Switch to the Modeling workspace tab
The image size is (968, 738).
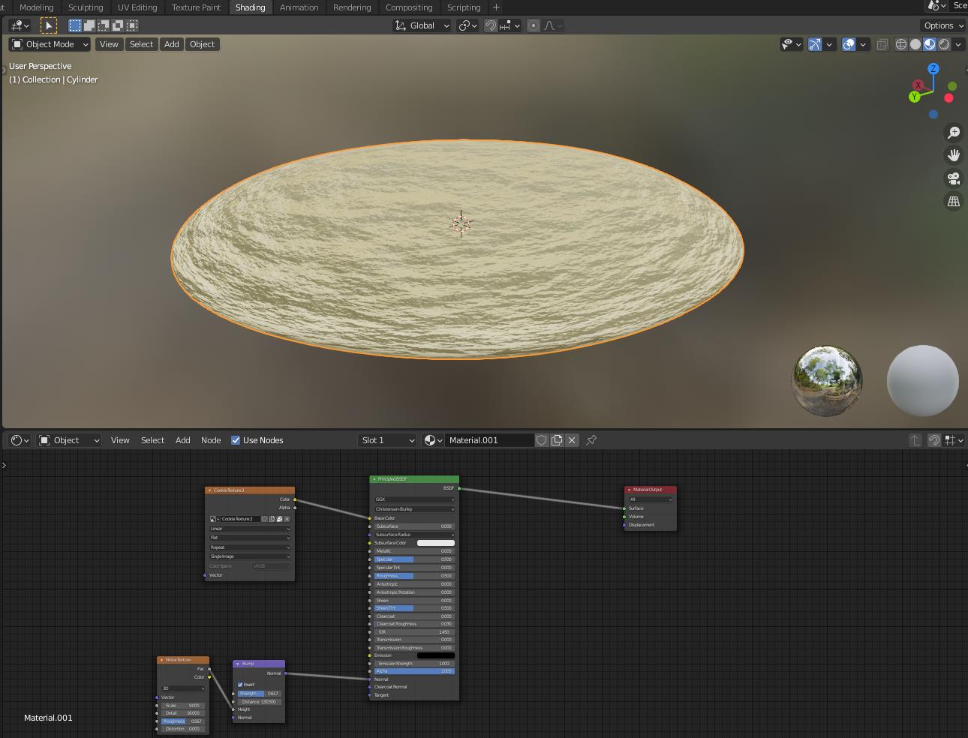(37, 7)
